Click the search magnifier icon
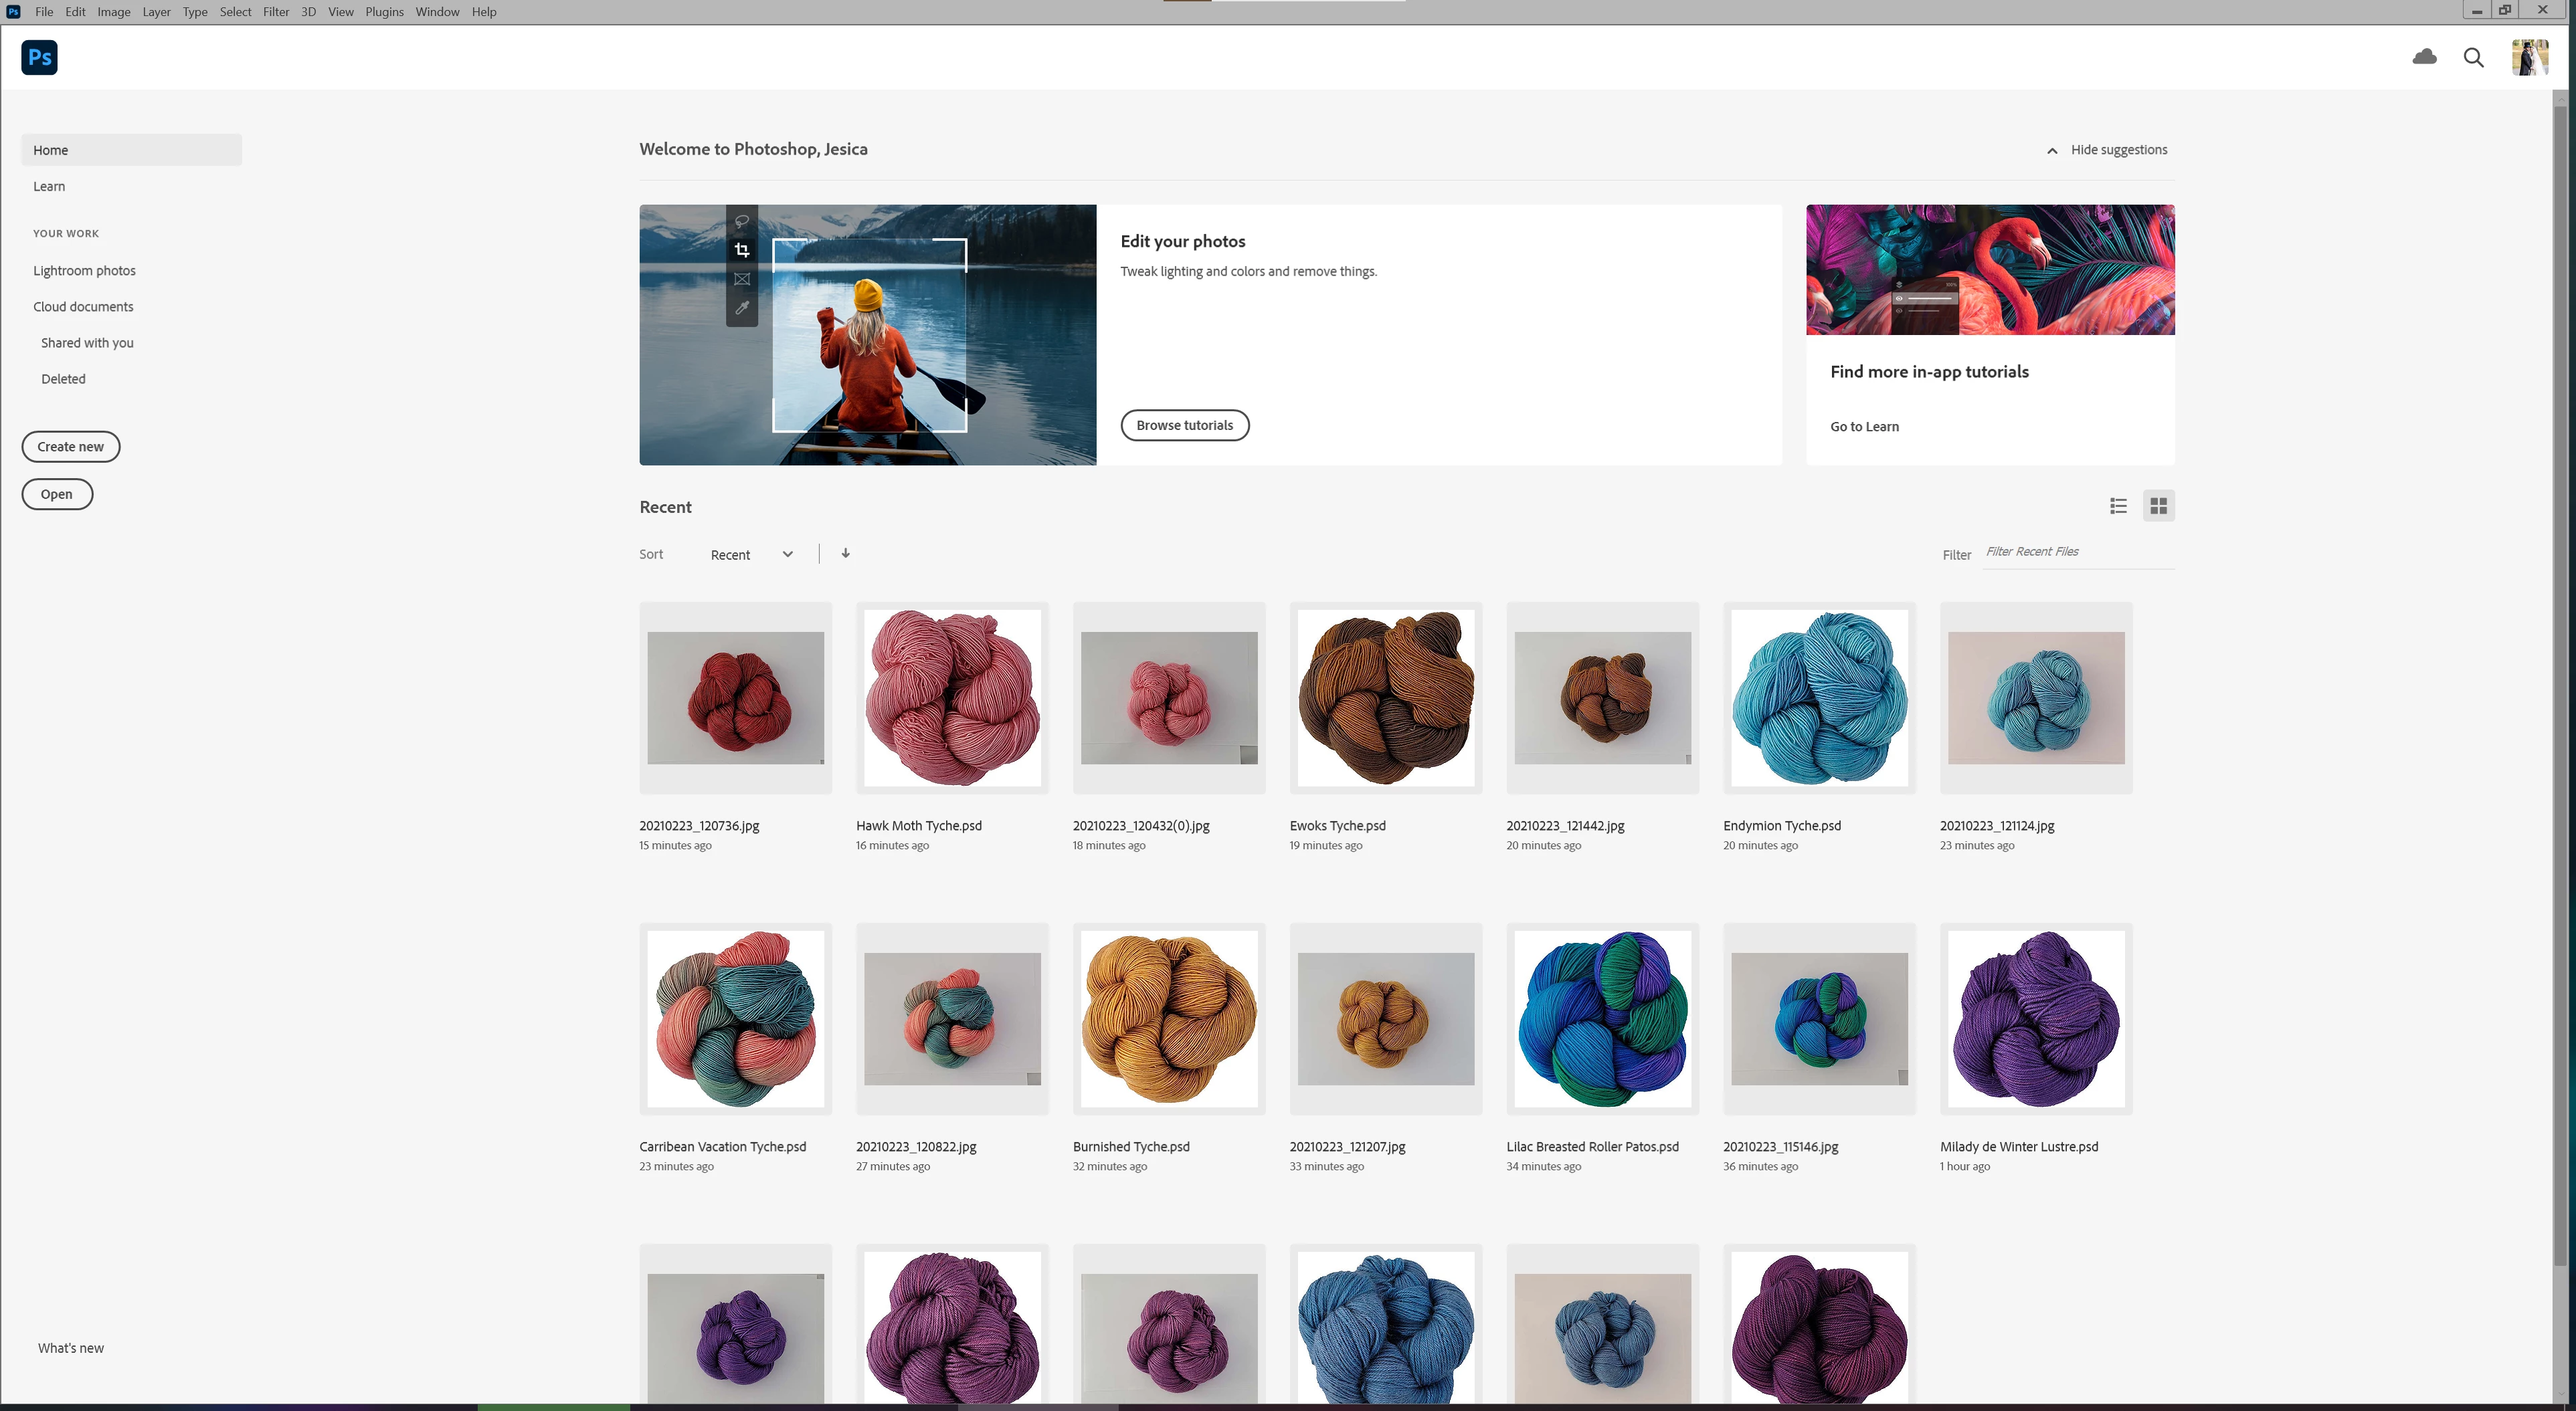This screenshot has width=2576, height=1411. click(2473, 57)
